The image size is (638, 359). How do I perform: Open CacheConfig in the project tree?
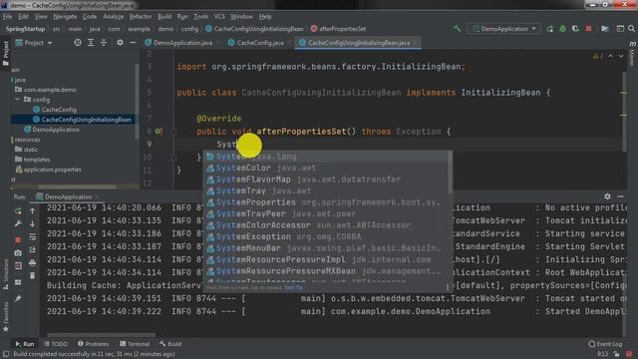pos(59,110)
